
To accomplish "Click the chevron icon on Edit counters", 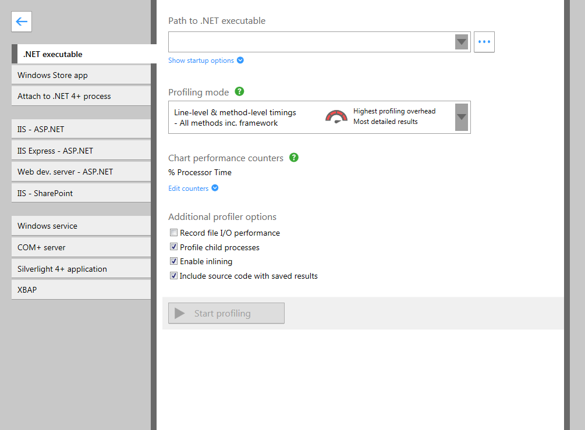I will (215, 188).
